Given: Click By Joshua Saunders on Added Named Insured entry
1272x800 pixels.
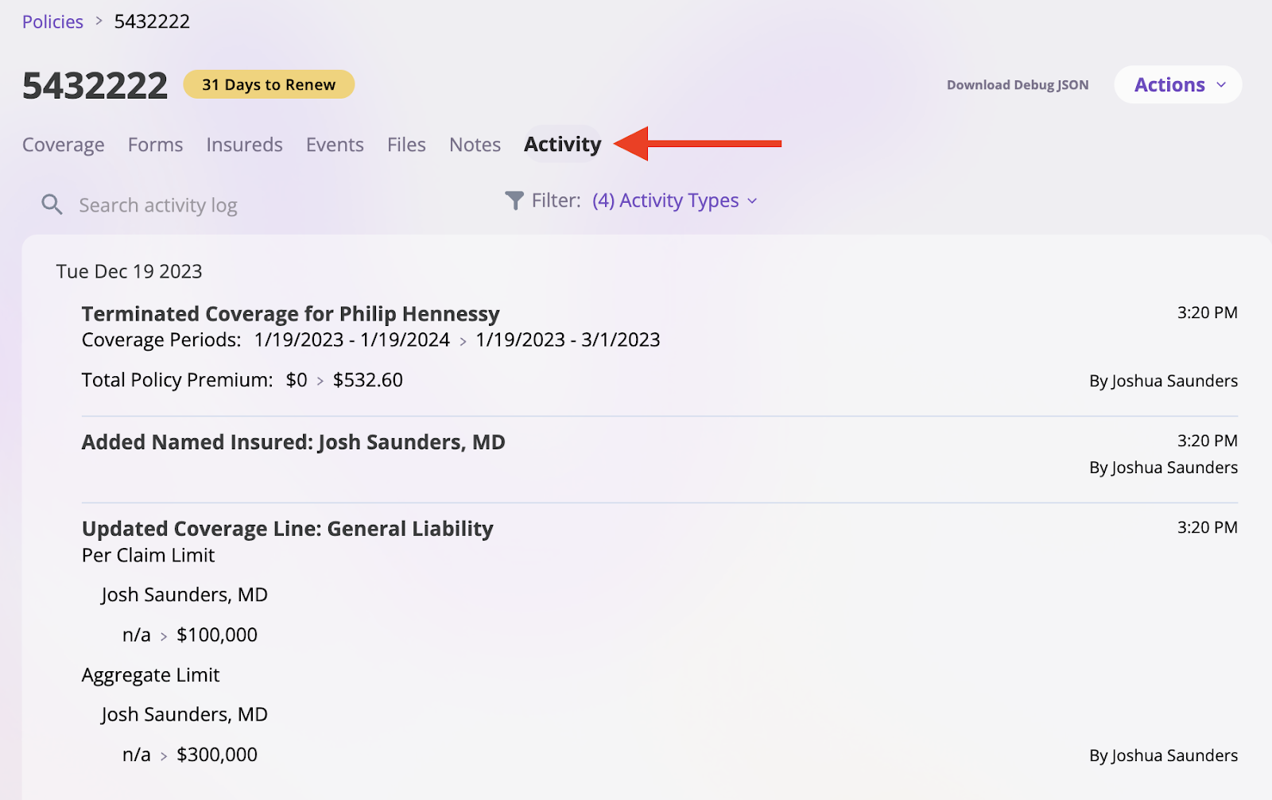Looking at the screenshot, I should 1163,468.
